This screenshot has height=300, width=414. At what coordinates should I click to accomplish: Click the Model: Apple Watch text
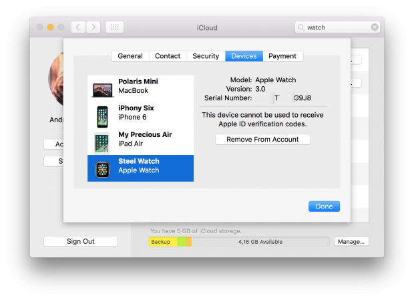(263, 80)
